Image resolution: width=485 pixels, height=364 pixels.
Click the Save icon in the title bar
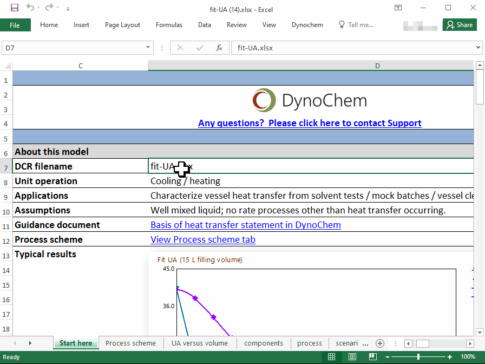[x=15, y=8]
